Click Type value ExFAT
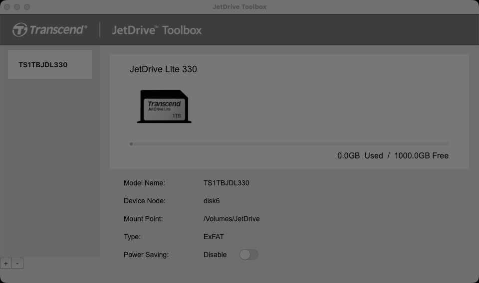The width and height of the screenshot is (479, 283). pos(214,237)
